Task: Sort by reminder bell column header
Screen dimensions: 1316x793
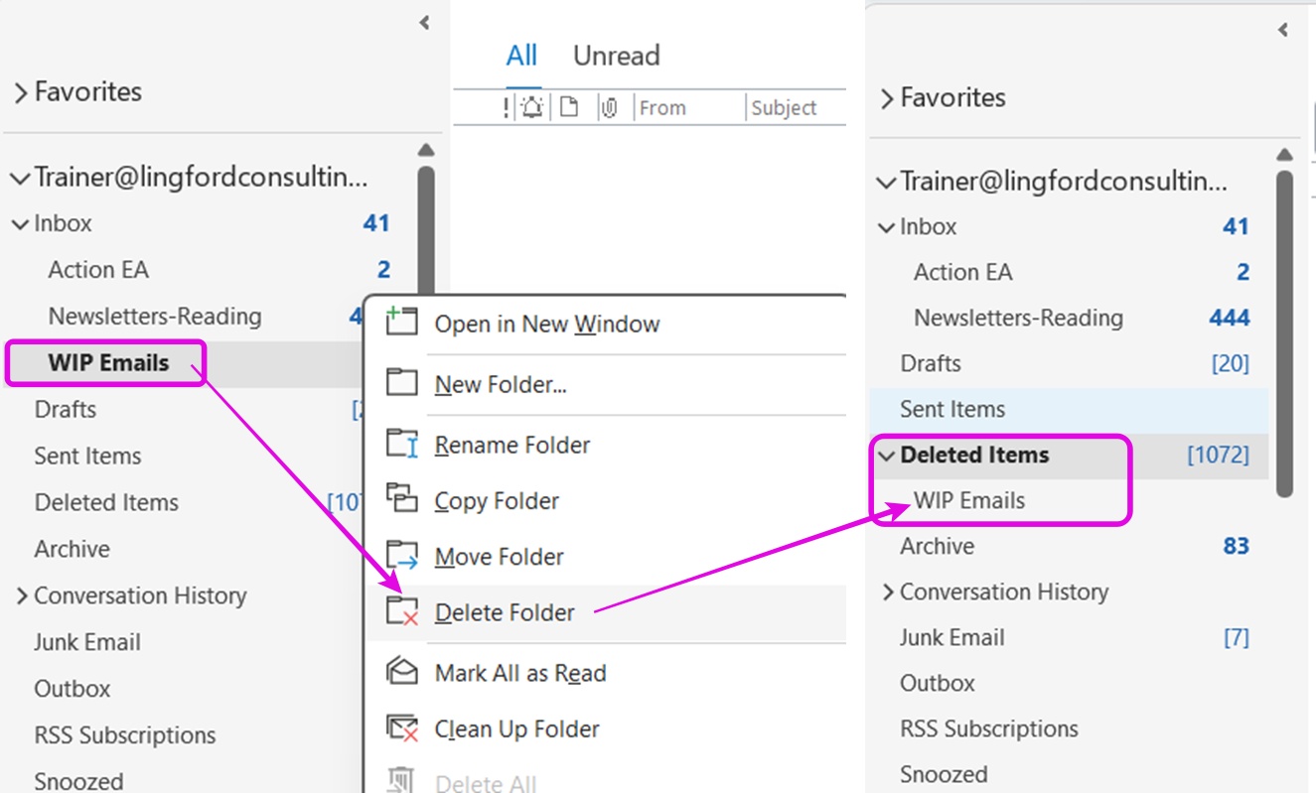Action: (x=532, y=107)
